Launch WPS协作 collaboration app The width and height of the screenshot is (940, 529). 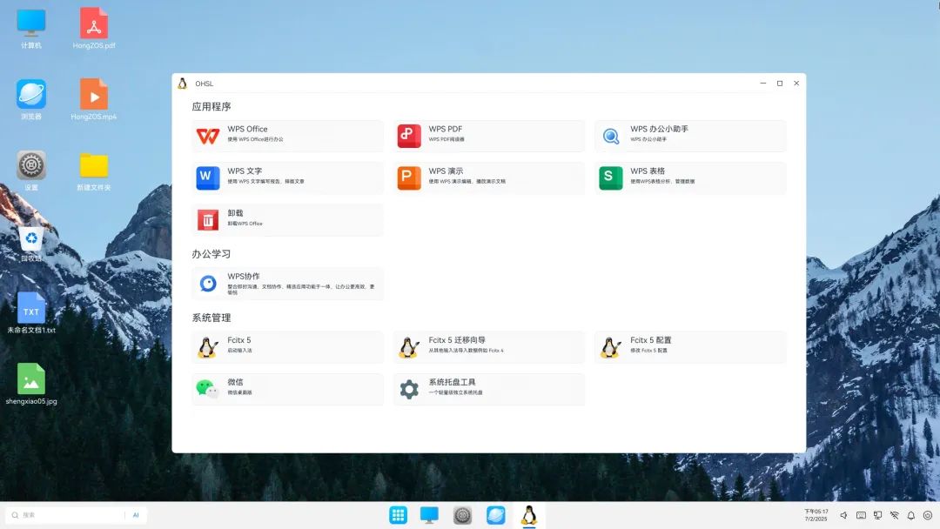pos(287,283)
